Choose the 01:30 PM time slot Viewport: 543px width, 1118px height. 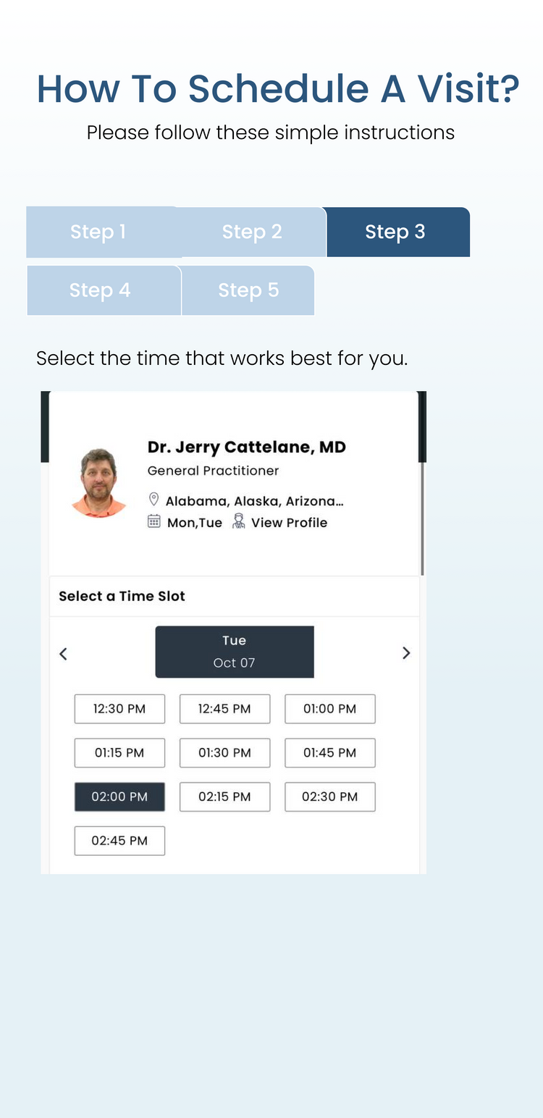[x=224, y=753]
